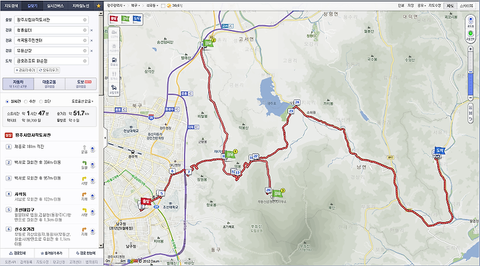The height and width of the screenshot is (266, 480).
Task: Select the 자동차 car mode tab
Action: pyautogui.click(x=19, y=83)
